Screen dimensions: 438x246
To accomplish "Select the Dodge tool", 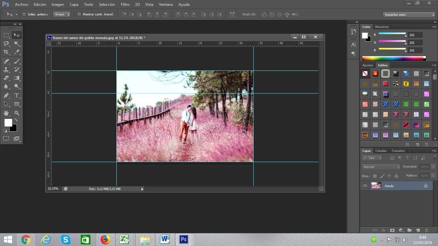I will (x=17, y=86).
